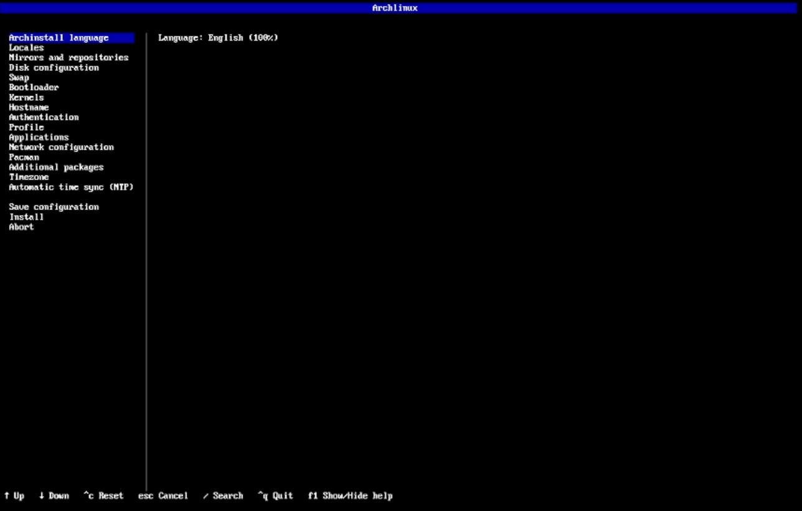Click the 'Language: English (100%)' preview text

[218, 38]
